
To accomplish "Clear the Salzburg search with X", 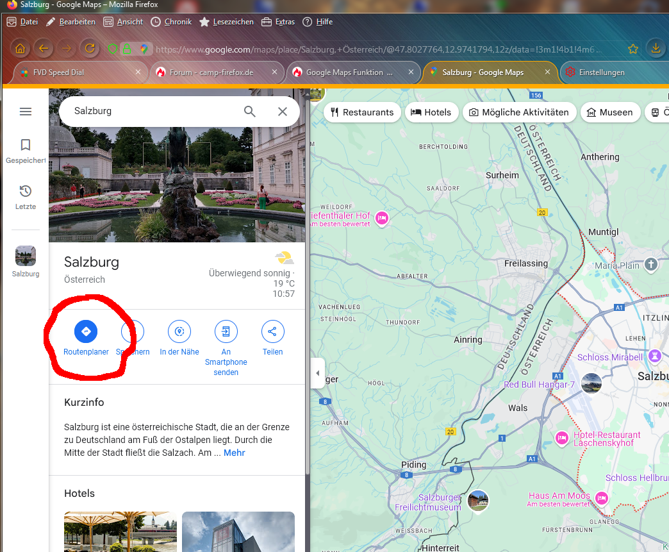I will [x=283, y=112].
